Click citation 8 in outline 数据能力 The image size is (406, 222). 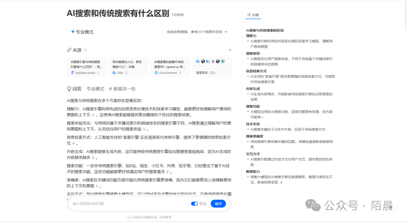point(281,183)
